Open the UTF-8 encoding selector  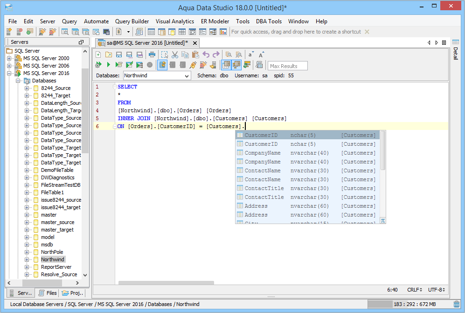click(x=437, y=290)
